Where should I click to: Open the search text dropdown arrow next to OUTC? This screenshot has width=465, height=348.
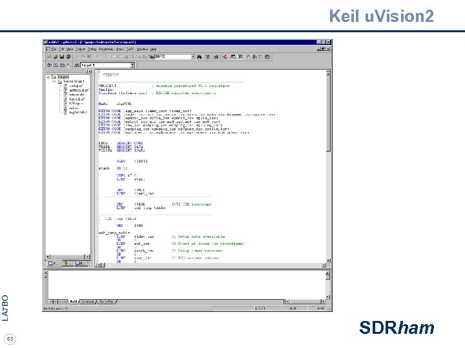pyautogui.click(x=193, y=57)
